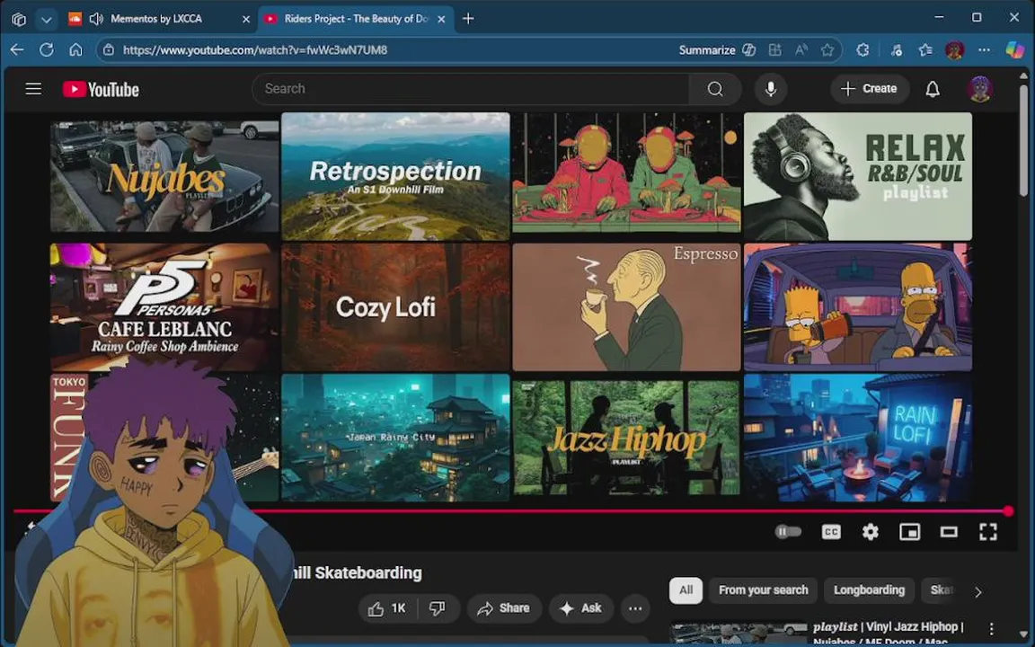Open the more actions ellipsis under the video
Image resolution: width=1035 pixels, height=647 pixels.
(635, 608)
